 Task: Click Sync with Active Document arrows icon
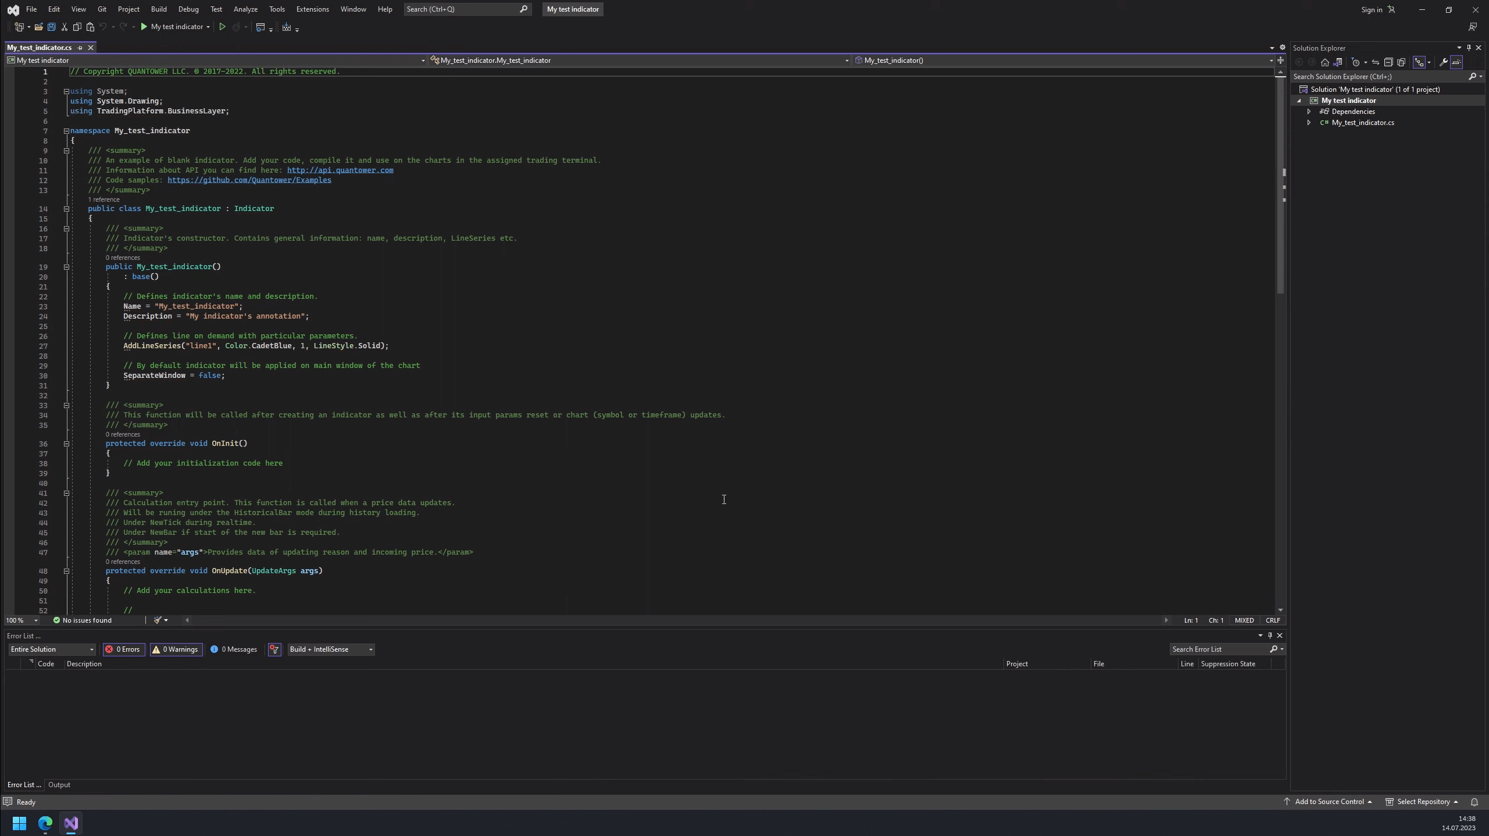point(1375,62)
